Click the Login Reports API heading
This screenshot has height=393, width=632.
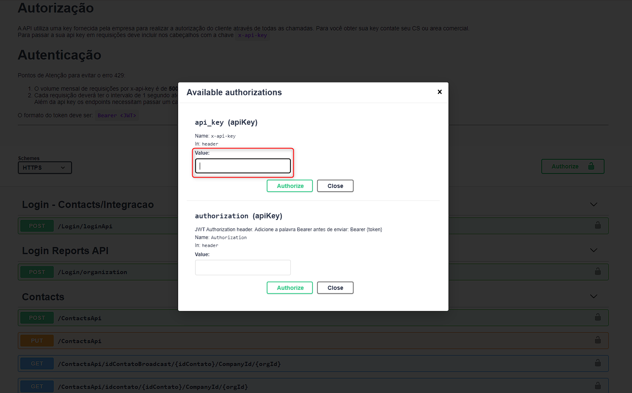pos(65,251)
